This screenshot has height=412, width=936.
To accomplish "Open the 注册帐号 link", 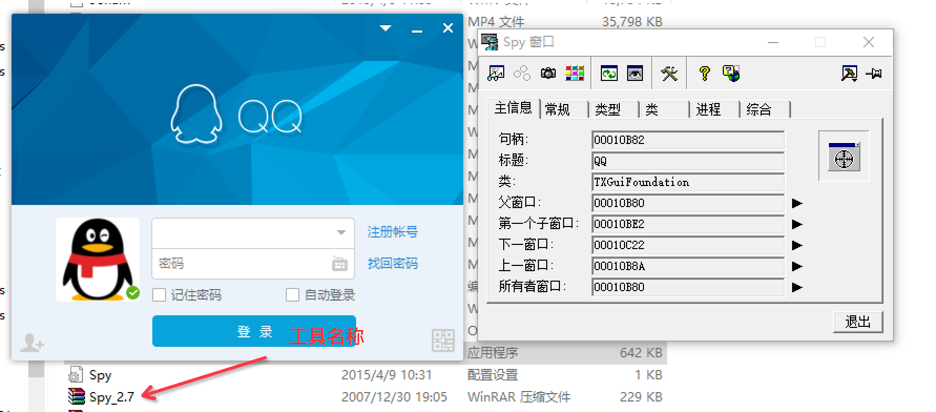I will click(x=392, y=232).
